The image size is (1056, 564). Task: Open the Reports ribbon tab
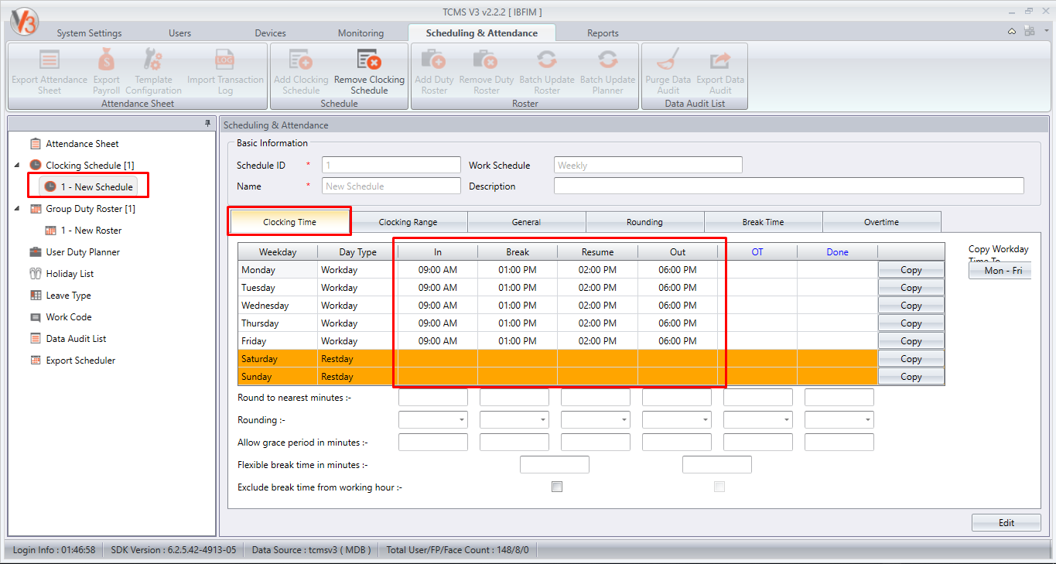603,33
